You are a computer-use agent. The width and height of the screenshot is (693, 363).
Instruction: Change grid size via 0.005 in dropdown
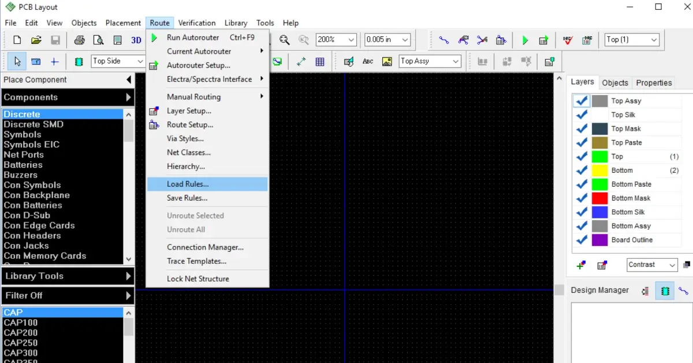(x=405, y=40)
